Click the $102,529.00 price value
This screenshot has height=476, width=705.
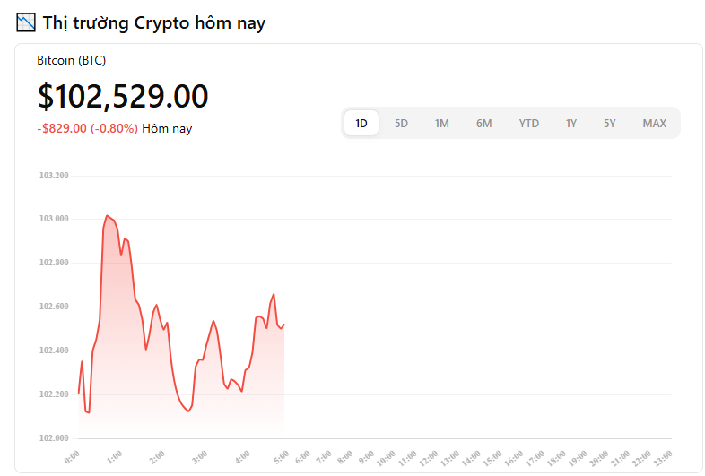[x=123, y=96]
